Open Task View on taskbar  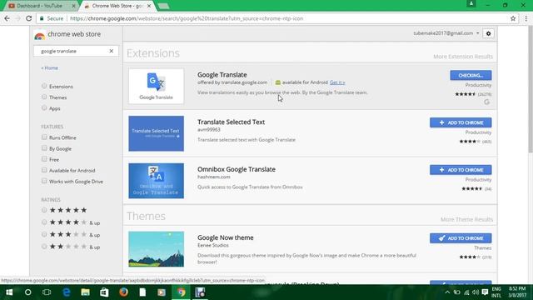pyautogui.click(x=47, y=292)
